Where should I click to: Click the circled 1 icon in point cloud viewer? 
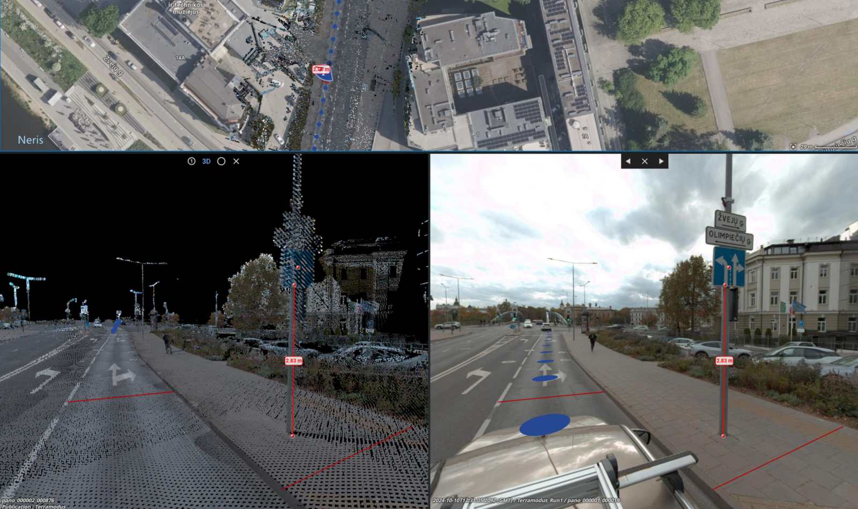click(x=191, y=161)
